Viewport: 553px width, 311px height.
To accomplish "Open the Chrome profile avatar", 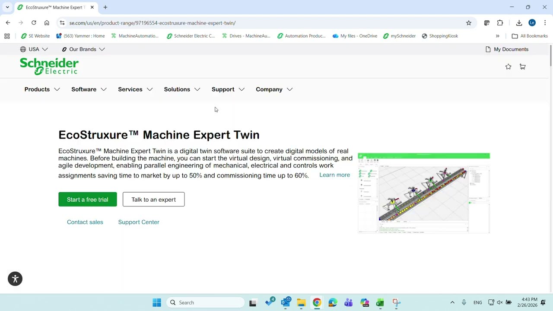I will 532,23.
